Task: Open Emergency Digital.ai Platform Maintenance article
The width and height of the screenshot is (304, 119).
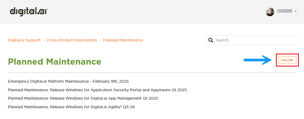Action: [68, 81]
